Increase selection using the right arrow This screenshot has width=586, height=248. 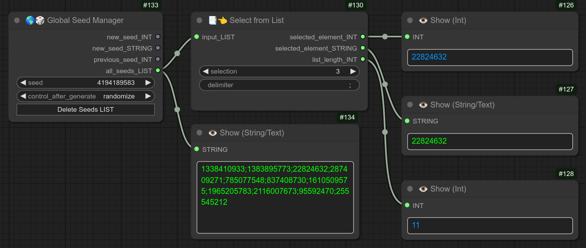point(353,71)
